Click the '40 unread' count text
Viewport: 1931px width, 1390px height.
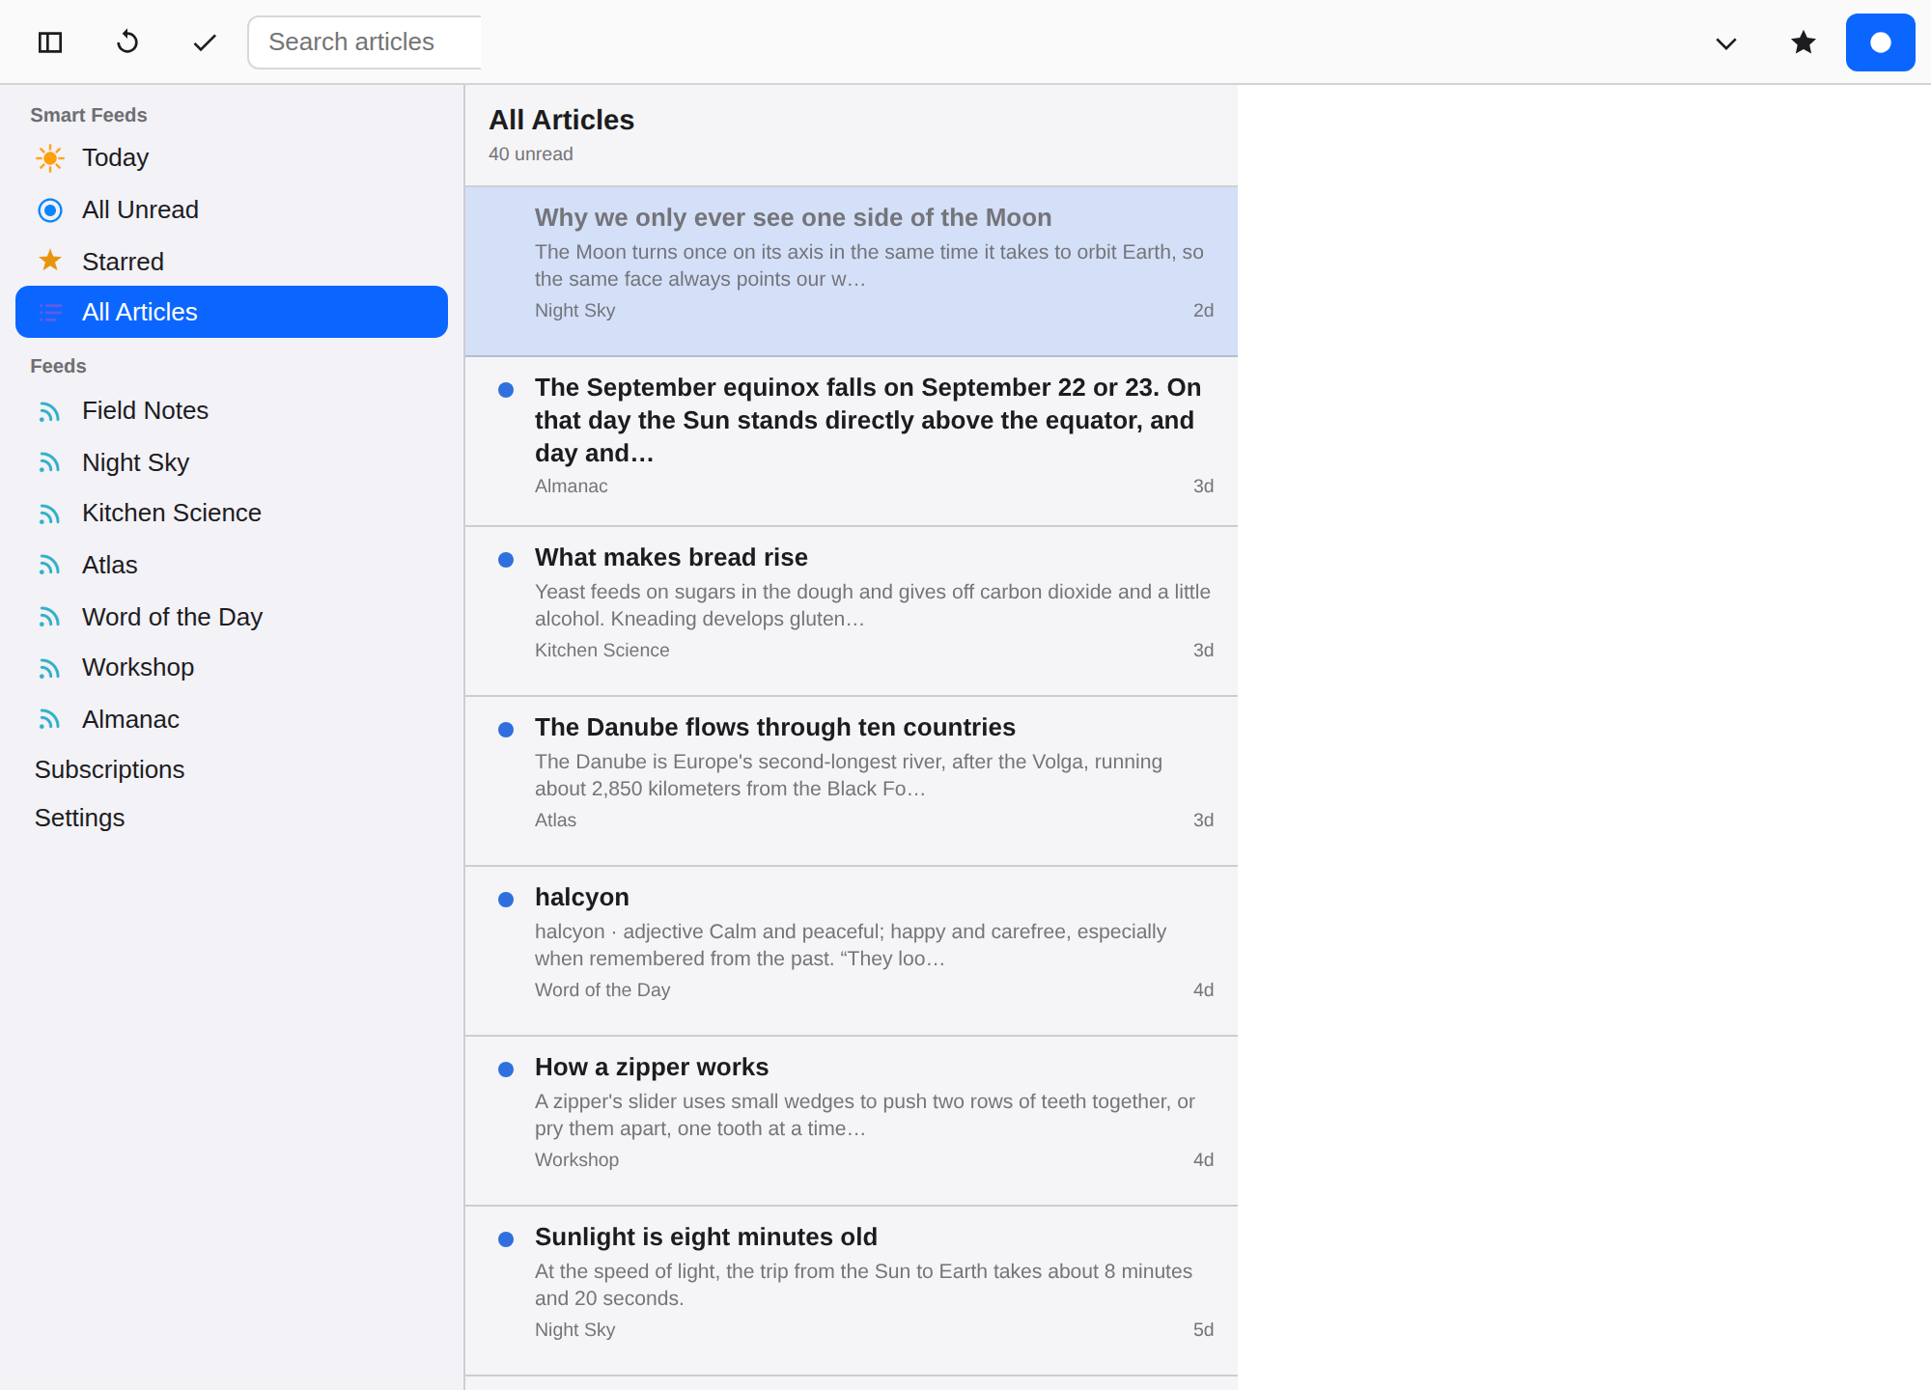coord(531,154)
